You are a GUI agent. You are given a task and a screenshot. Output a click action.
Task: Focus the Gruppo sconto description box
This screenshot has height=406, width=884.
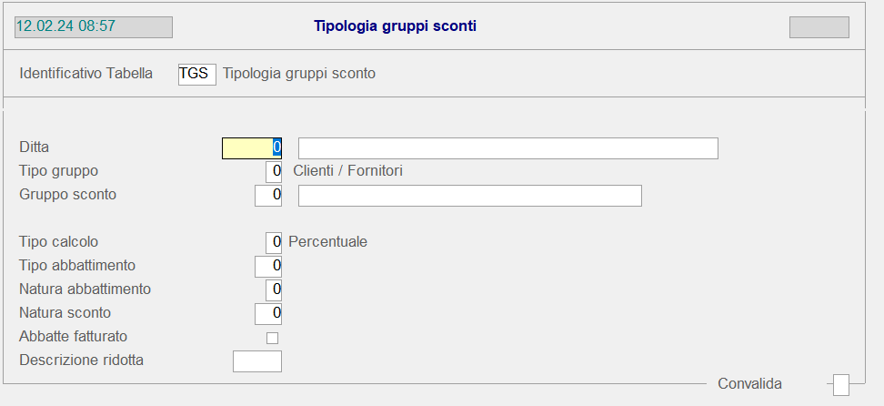469,196
